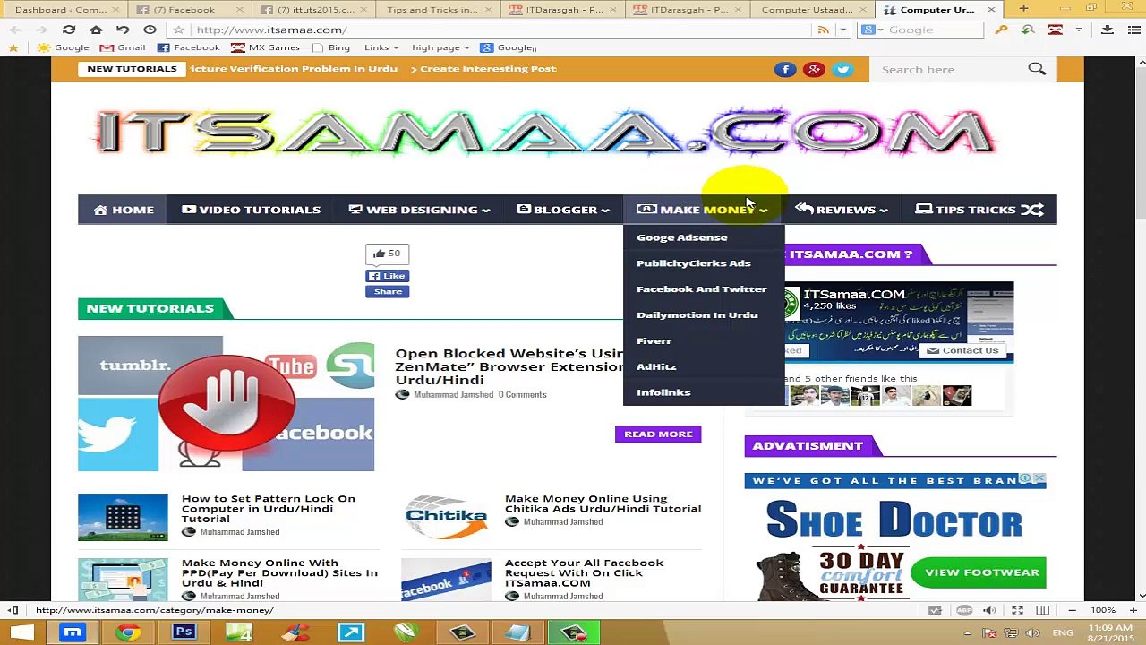Click the undo icon in the navigation bar
1146x645 pixels.
click(x=123, y=30)
